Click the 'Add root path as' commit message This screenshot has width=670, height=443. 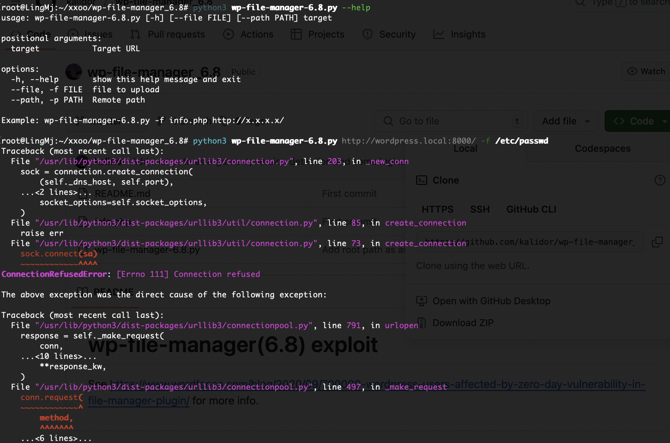(363, 250)
